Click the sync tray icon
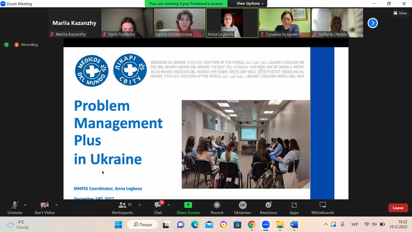412x232 pixels. tap(333, 224)
